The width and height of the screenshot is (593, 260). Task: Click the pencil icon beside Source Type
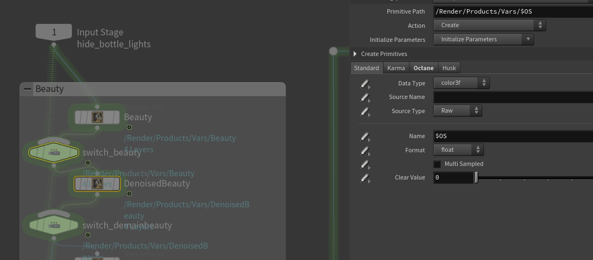point(364,111)
